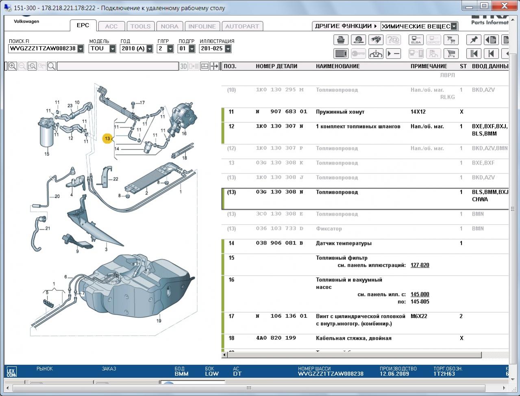Click the ПОЗ. column header
The height and width of the screenshot is (396, 520).
tap(230, 66)
